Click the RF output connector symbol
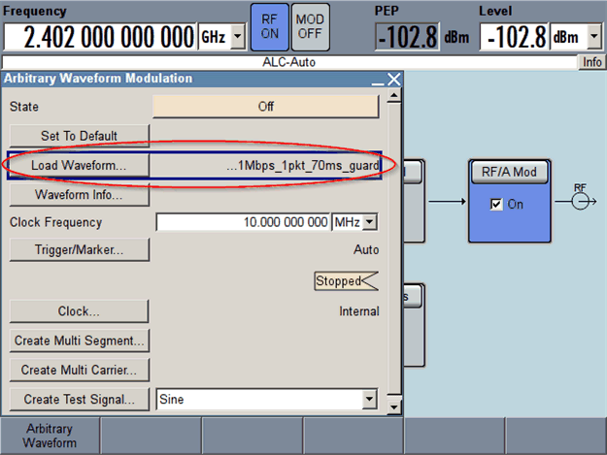This screenshot has height=455, width=607. (x=580, y=201)
